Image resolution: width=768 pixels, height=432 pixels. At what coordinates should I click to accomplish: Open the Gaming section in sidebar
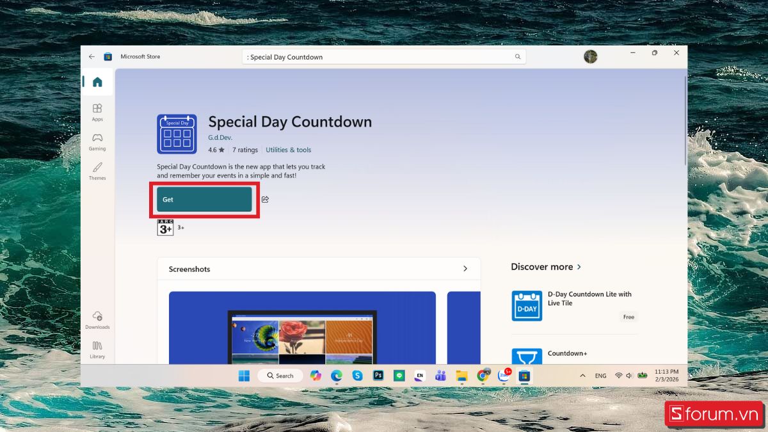click(97, 141)
